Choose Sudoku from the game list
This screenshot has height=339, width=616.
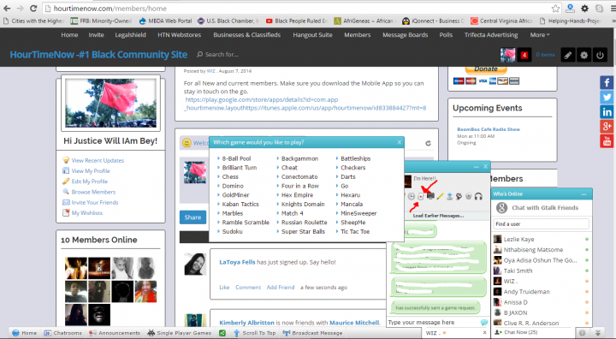click(232, 232)
